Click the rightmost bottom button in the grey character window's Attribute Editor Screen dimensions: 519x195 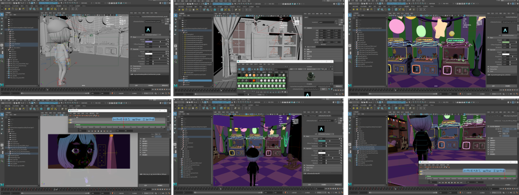165,85
